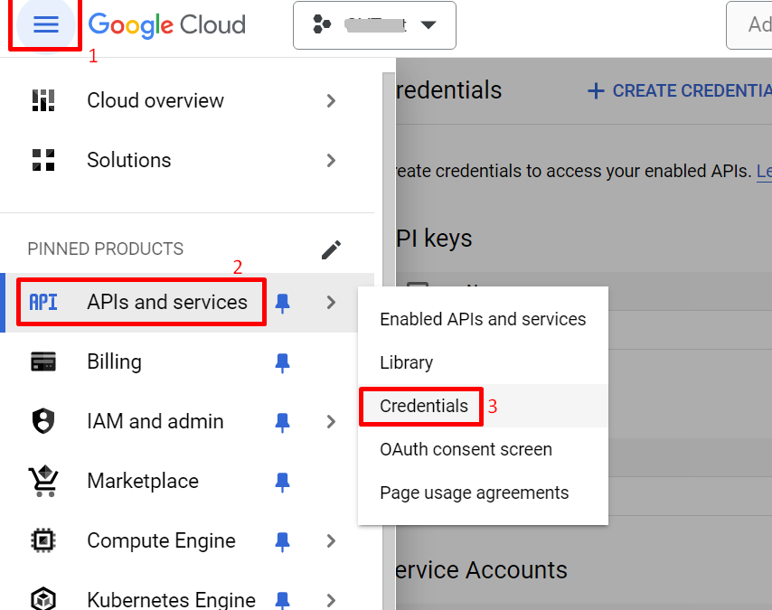Edit pinned products with the pencil icon
The image size is (772, 610).
331,249
